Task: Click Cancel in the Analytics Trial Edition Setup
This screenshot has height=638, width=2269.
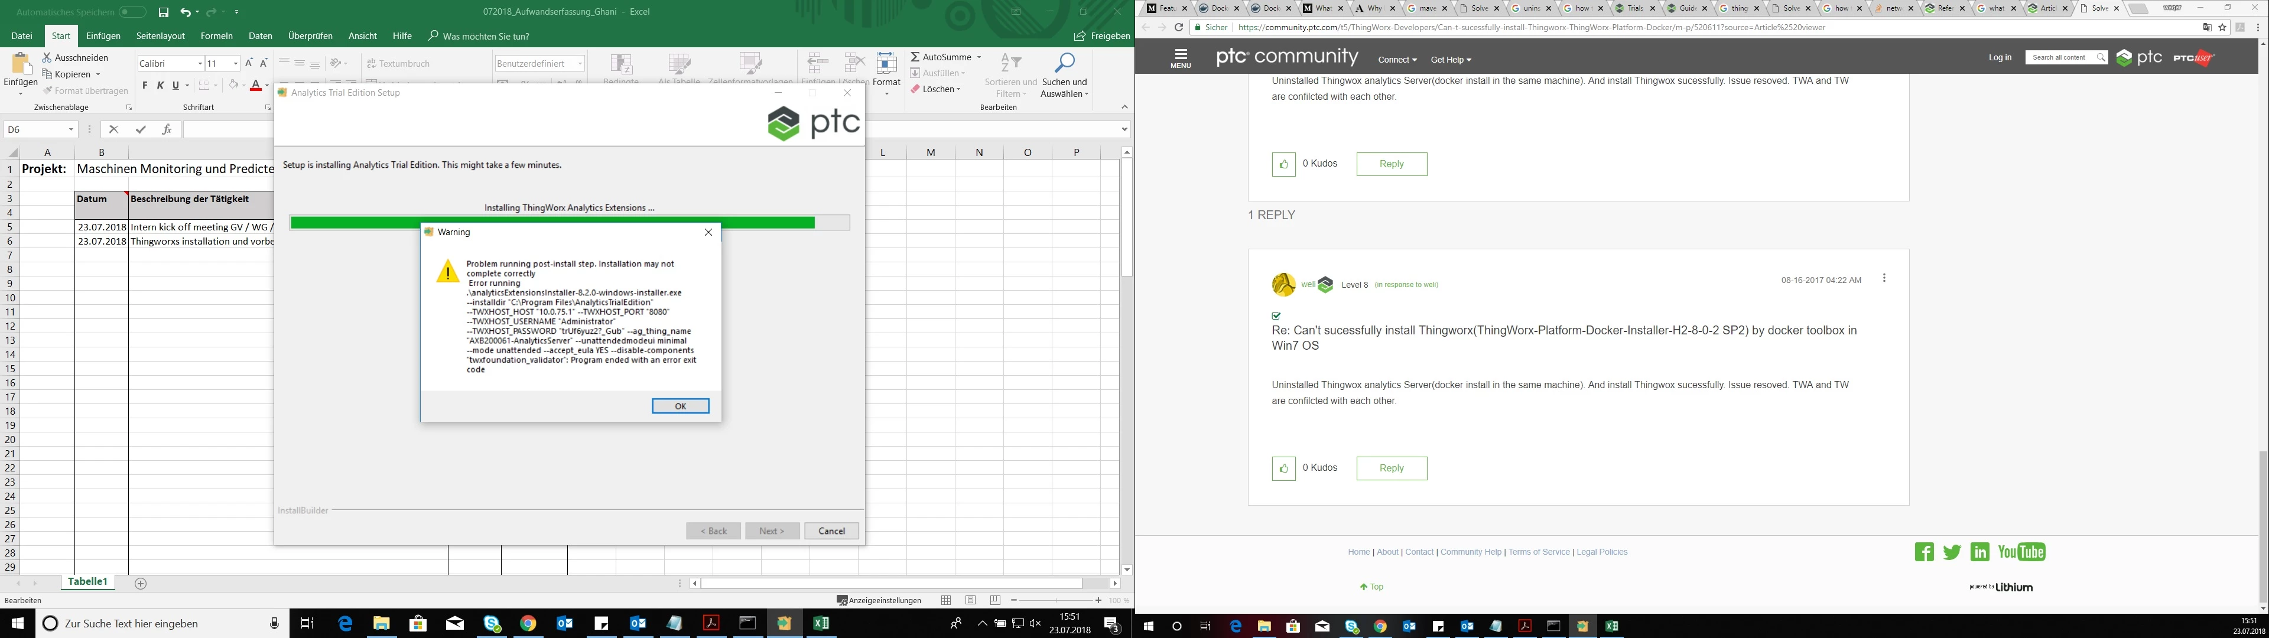Action: click(x=831, y=532)
